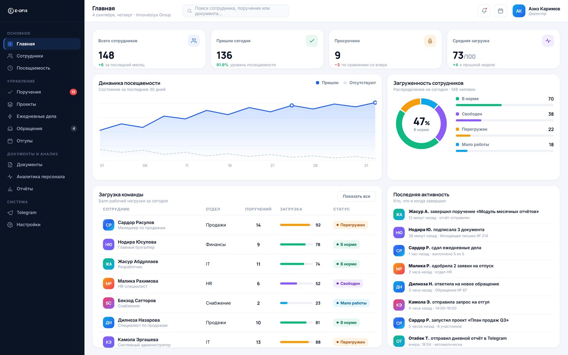The image size is (568, 355).
Task: Click the Мало работы status badge
Action: [351, 303]
